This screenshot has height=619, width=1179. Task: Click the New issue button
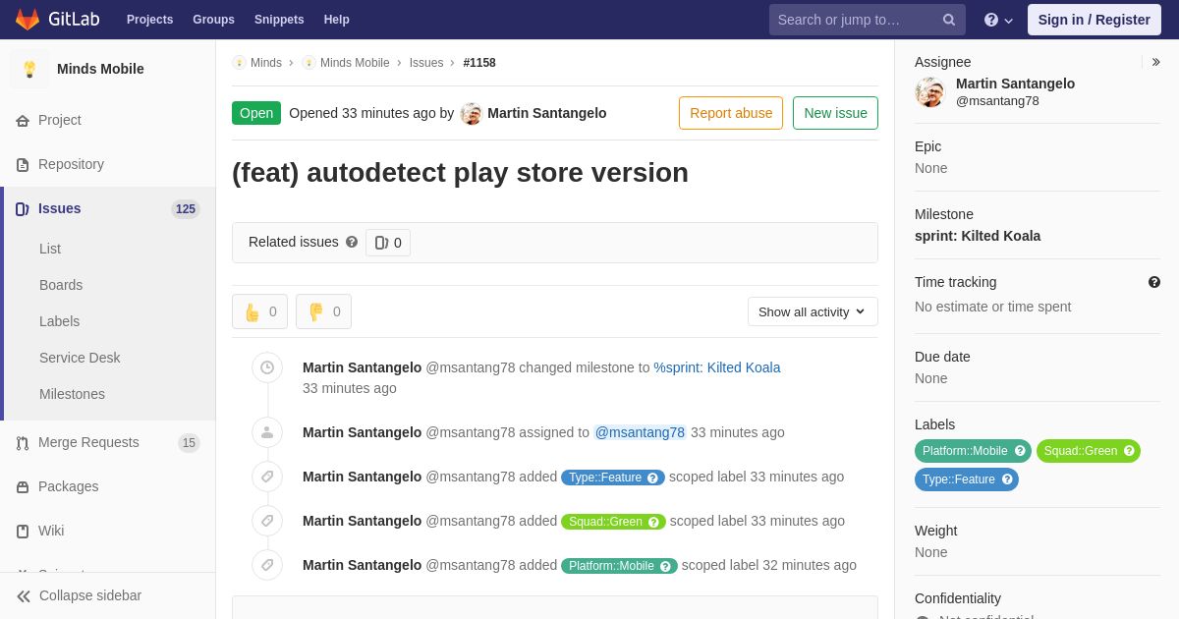click(835, 113)
